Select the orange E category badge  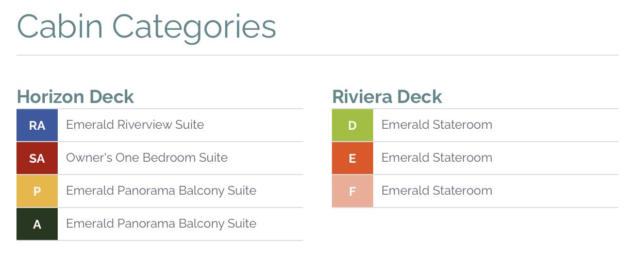(x=353, y=158)
